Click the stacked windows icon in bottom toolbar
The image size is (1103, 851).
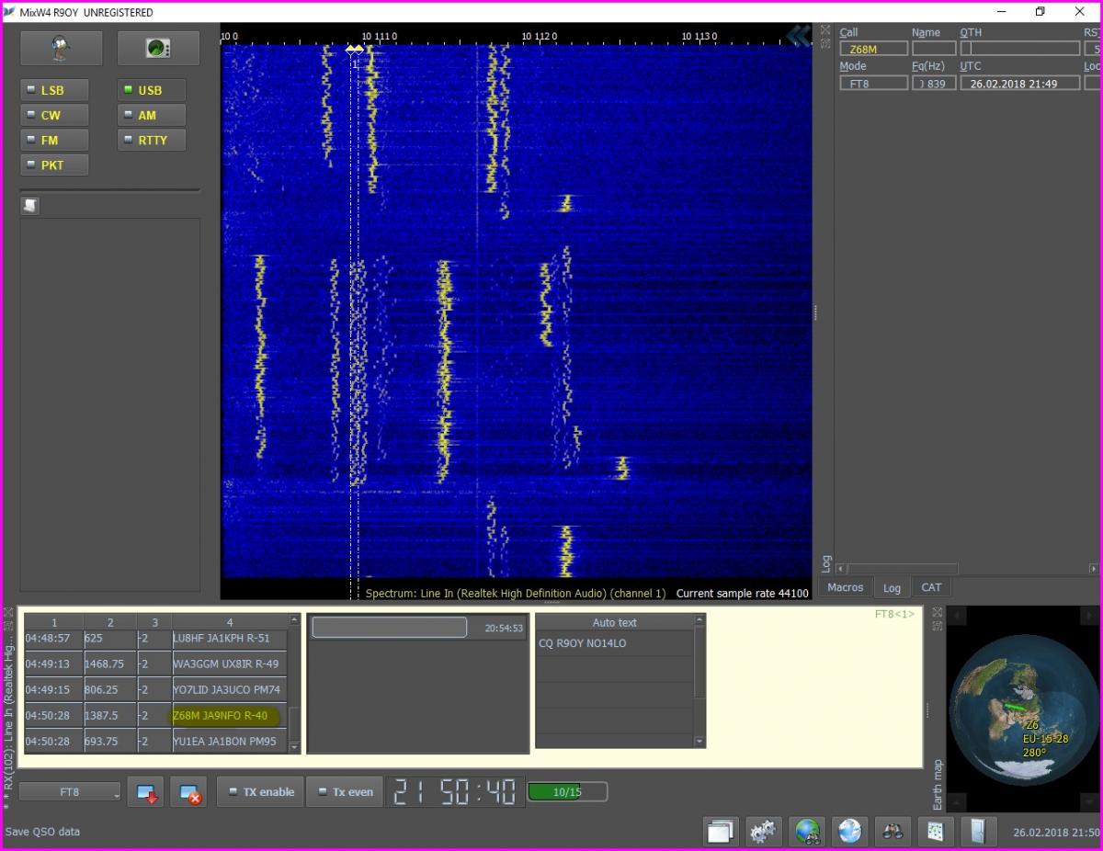tap(721, 831)
